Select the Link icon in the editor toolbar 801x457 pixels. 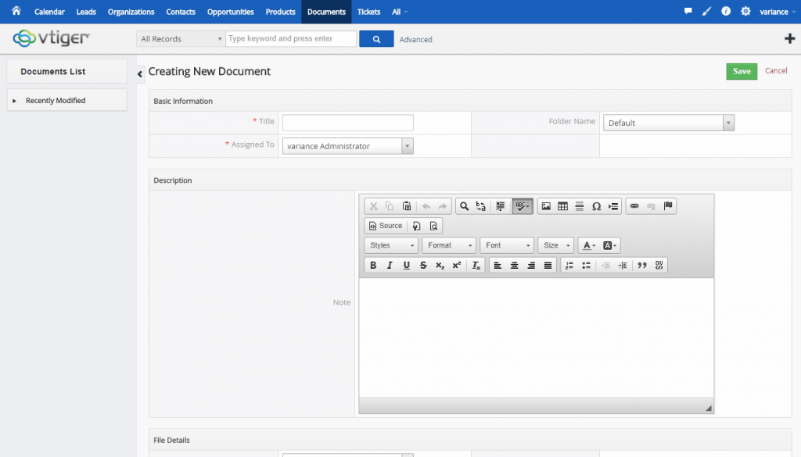(634, 206)
